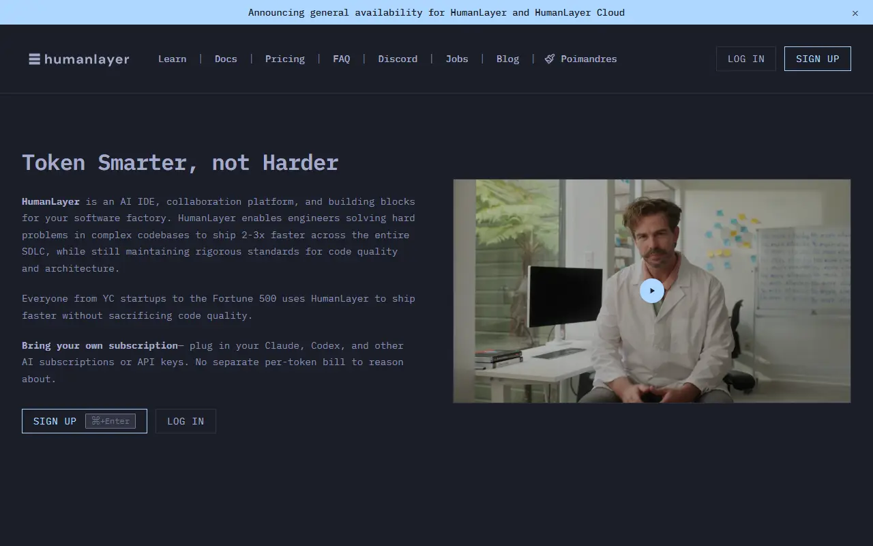Visit the Discord link
Image resolution: width=873 pixels, height=546 pixels.
pos(398,59)
